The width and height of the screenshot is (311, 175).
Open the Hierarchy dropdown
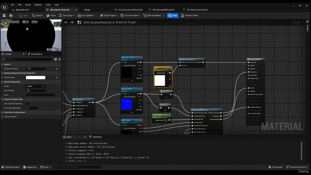coord(67,16)
